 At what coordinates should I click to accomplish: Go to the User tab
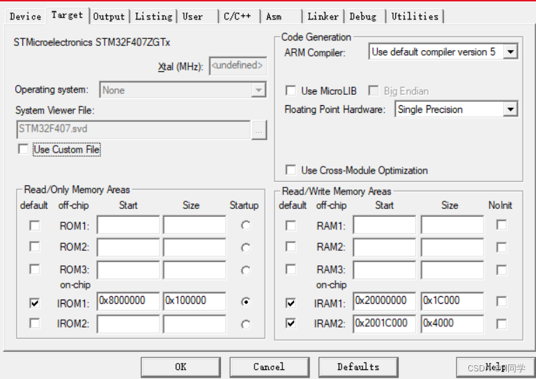[197, 17]
